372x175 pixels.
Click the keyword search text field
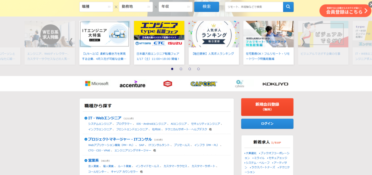[254, 7]
